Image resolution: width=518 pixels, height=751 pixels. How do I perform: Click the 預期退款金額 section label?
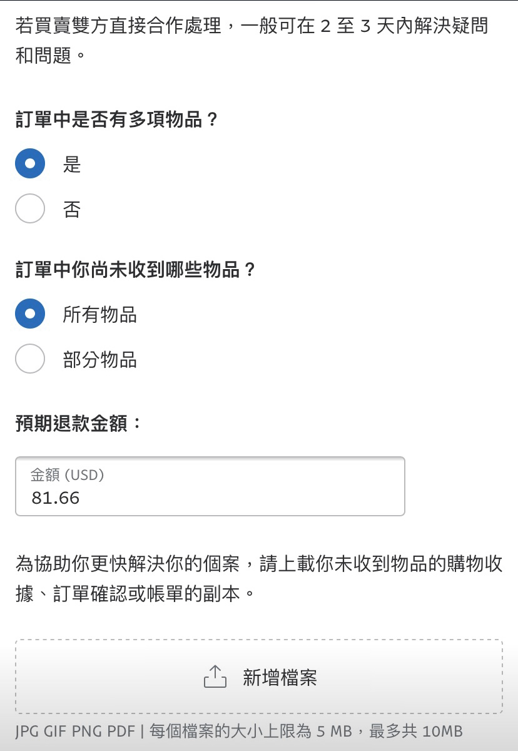[79, 424]
